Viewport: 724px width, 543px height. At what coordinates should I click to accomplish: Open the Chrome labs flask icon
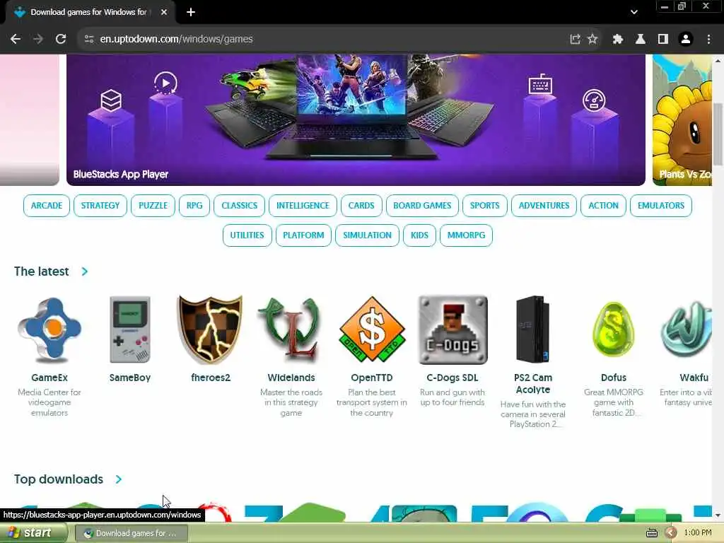[641, 40]
